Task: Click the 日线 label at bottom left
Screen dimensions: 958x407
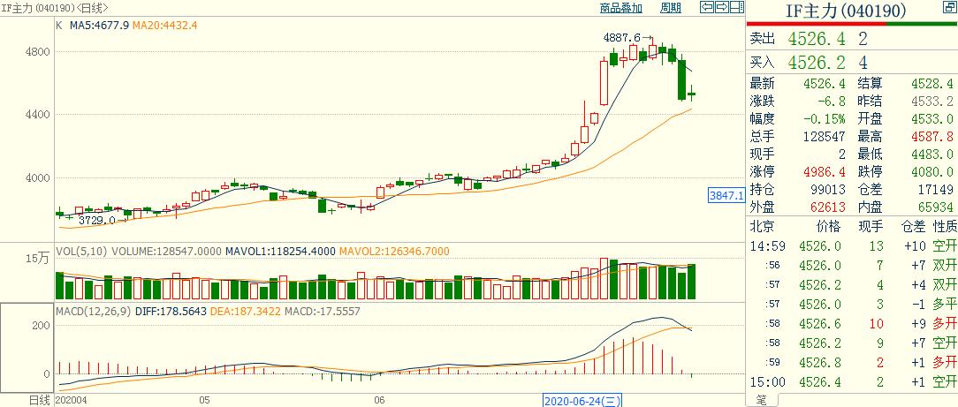Action: coord(41,400)
